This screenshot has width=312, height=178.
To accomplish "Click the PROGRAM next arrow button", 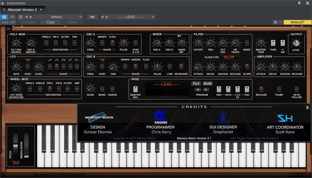I will point(206,90).
